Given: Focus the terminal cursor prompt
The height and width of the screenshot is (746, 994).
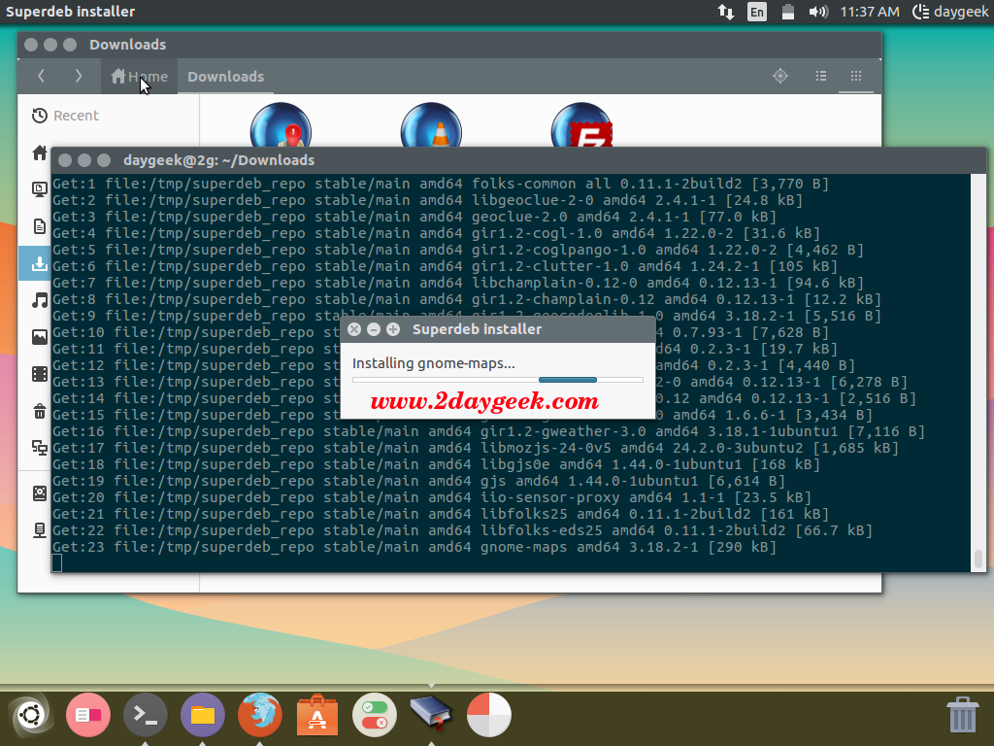Looking at the screenshot, I should click(x=57, y=563).
